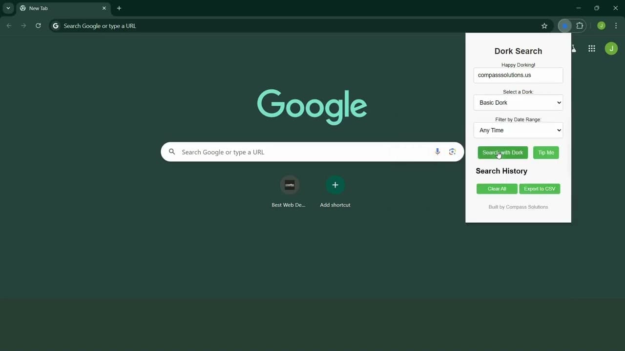Open Search Labs flask icon
Screen dimensions: 625x351
(x=574, y=48)
